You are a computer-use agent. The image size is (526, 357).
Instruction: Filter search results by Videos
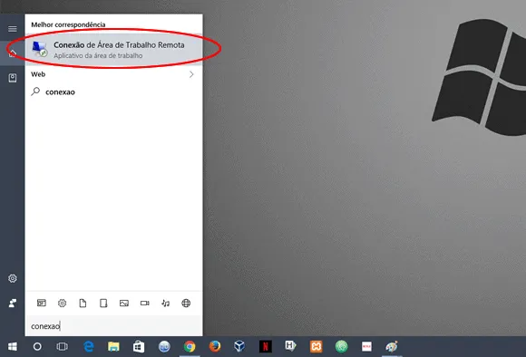point(145,303)
